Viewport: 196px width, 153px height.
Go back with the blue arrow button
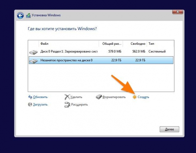pos(20,15)
